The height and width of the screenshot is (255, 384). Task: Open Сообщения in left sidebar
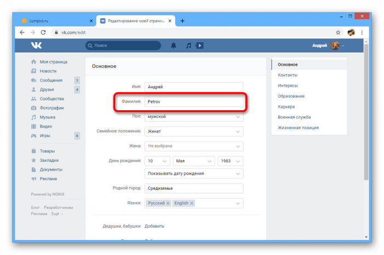pyautogui.click(x=51, y=80)
